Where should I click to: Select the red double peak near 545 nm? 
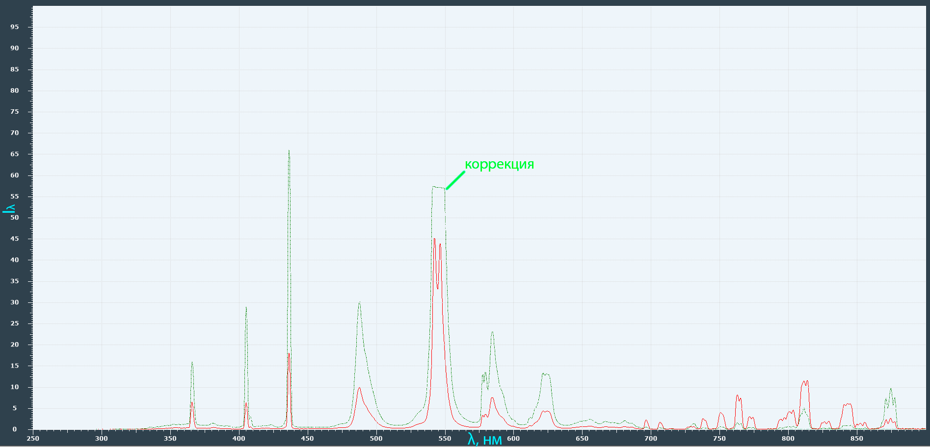(x=435, y=240)
